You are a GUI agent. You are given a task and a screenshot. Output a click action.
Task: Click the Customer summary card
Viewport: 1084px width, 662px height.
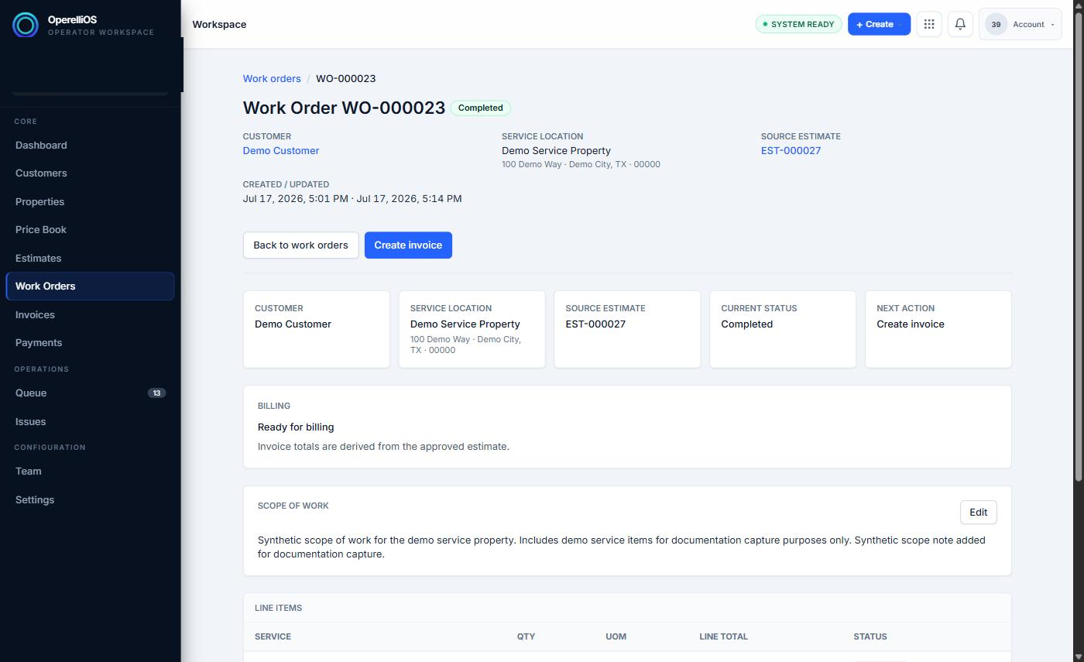pos(317,329)
